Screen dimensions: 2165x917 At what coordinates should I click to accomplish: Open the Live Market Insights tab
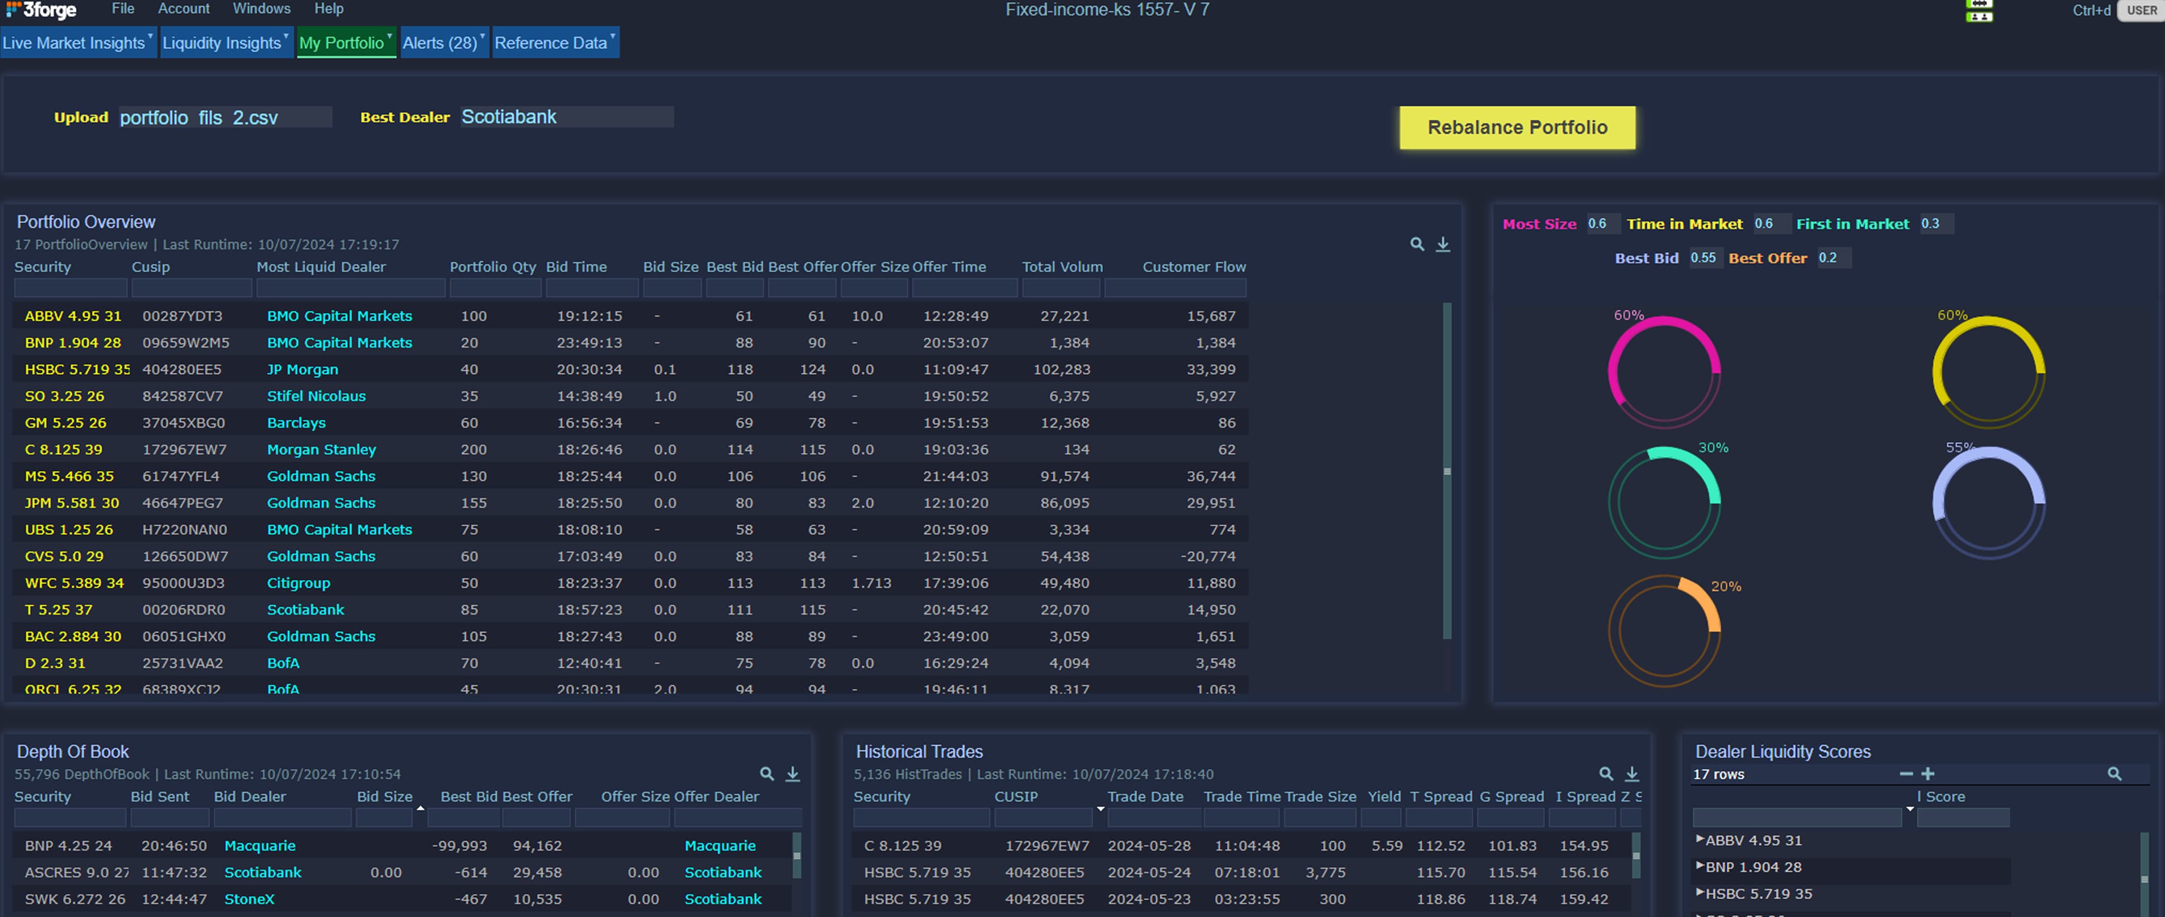pyautogui.click(x=78, y=43)
